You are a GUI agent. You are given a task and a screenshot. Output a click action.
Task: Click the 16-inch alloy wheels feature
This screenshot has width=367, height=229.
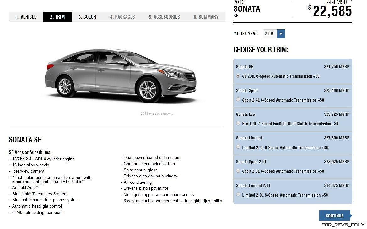click(x=31, y=165)
